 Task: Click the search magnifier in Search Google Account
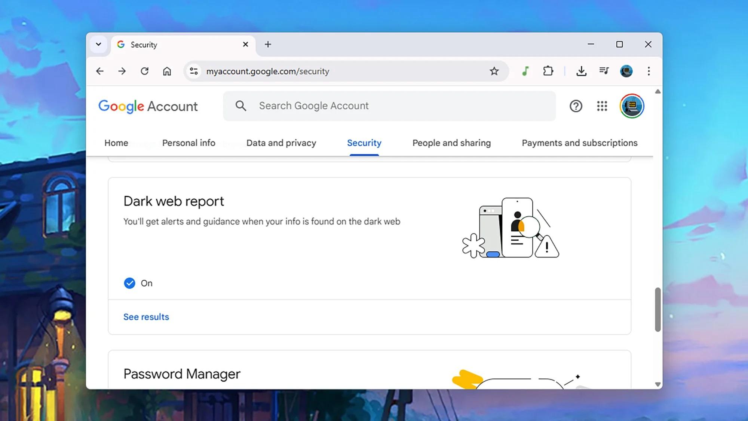tap(241, 106)
